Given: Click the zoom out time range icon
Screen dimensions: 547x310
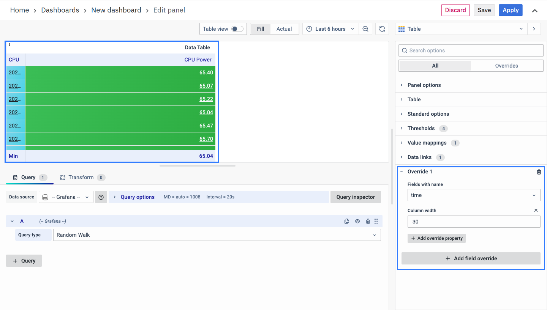Looking at the screenshot, I should (x=365, y=29).
